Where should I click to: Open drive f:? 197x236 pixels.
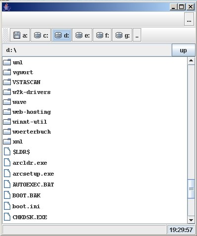(102, 35)
